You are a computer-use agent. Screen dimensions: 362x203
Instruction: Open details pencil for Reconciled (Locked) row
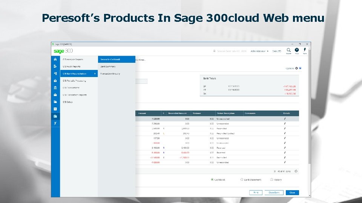coord(285,133)
